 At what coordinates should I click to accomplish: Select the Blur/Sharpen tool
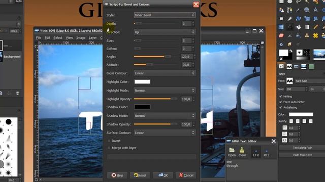[x=281, y=44]
